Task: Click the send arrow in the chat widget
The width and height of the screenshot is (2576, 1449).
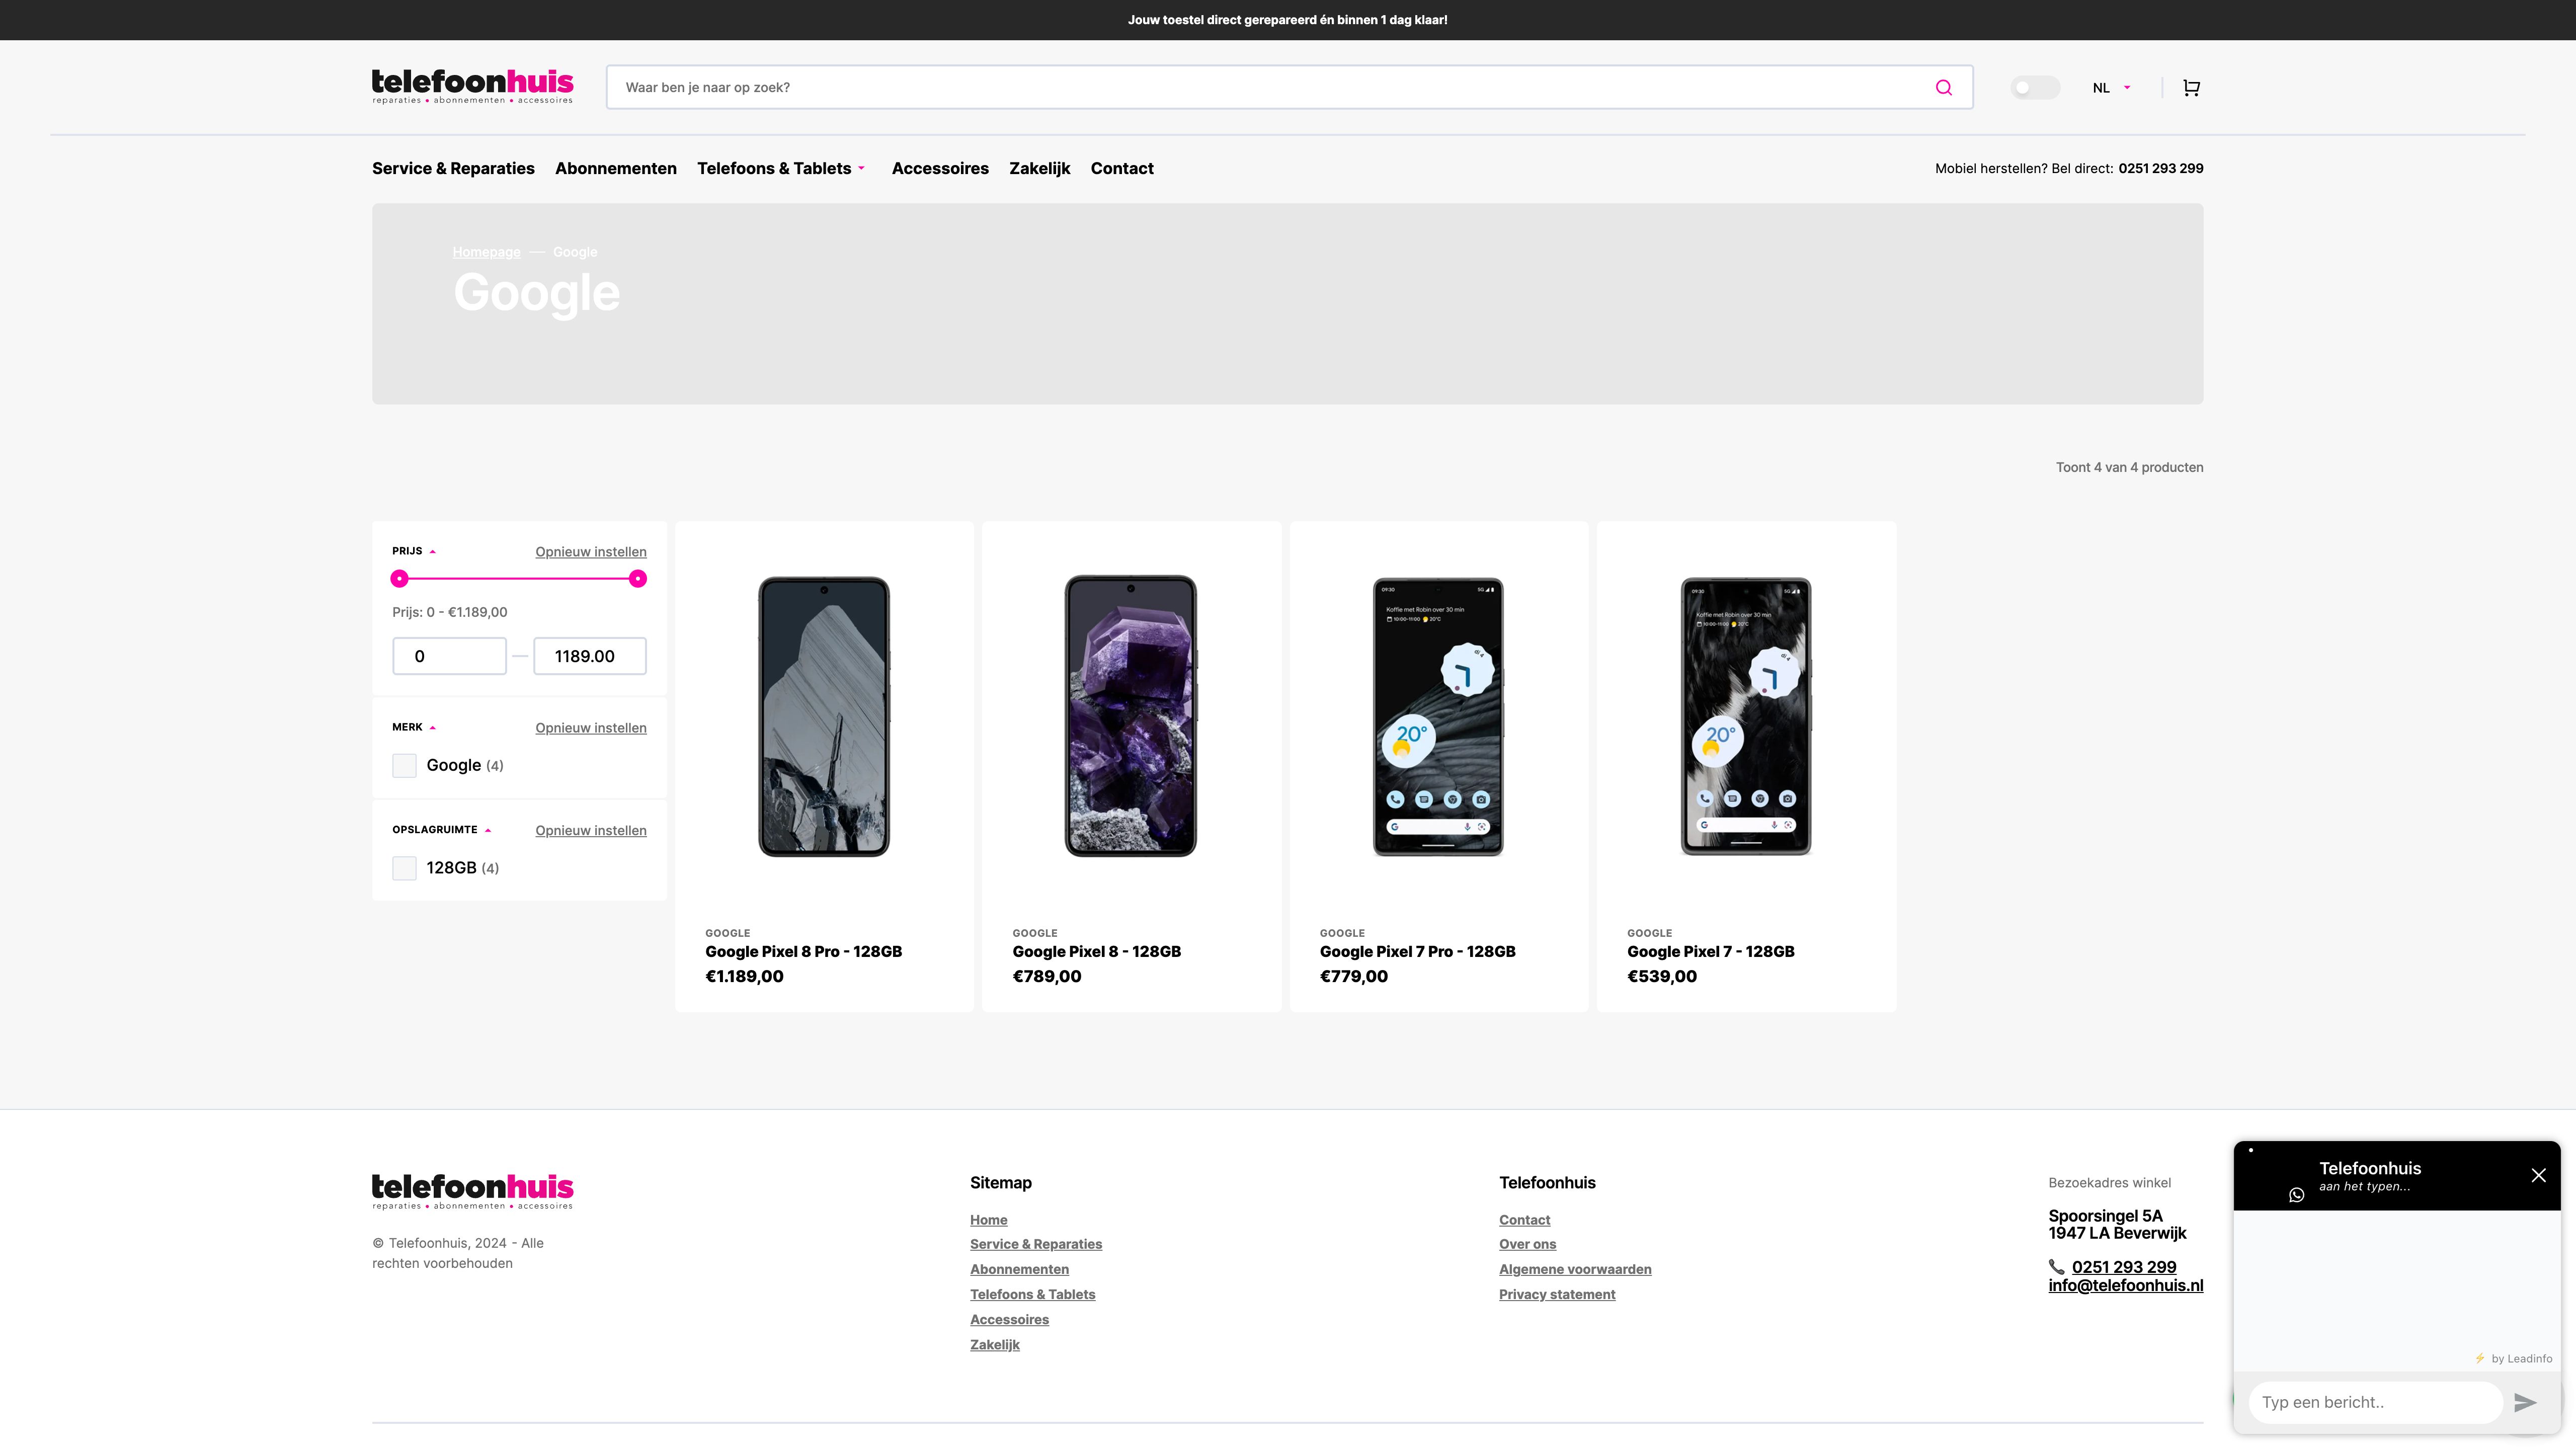Action: [2524, 1402]
